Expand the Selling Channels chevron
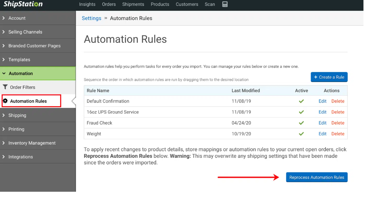 [3, 32]
